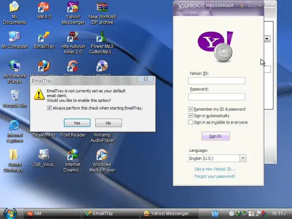The height and width of the screenshot is (219, 292).
Task: Select New WinRAR ZIP archive file icon
Action: coord(102,13)
